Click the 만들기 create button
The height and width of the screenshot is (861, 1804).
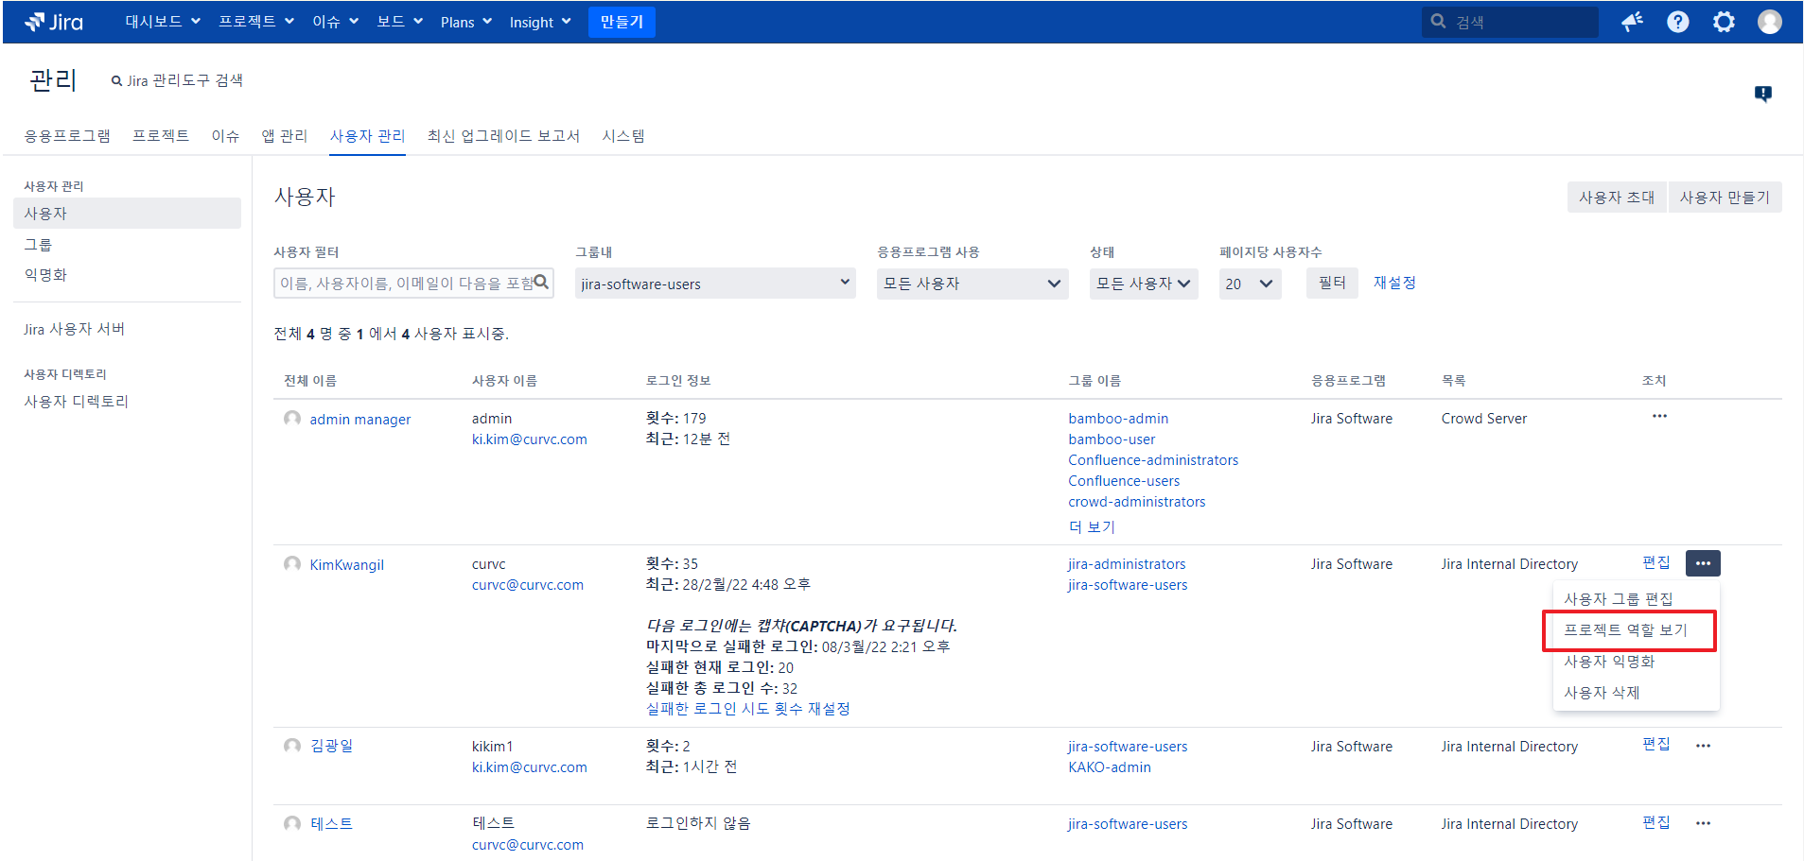click(x=622, y=22)
